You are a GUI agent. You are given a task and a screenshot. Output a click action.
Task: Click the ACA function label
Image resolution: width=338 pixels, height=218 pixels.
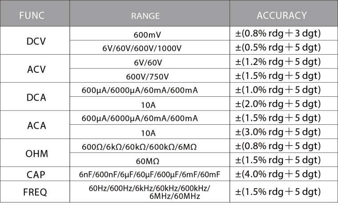coord(36,126)
